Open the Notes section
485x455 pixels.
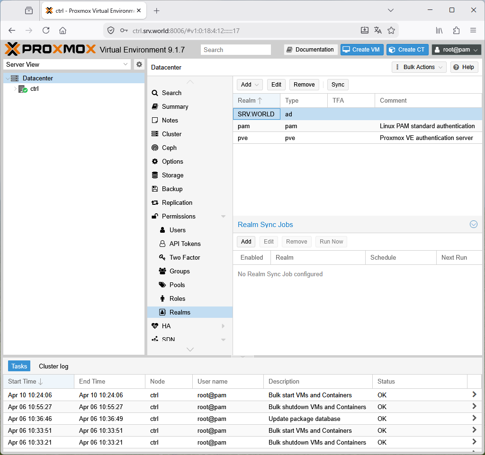click(x=170, y=120)
